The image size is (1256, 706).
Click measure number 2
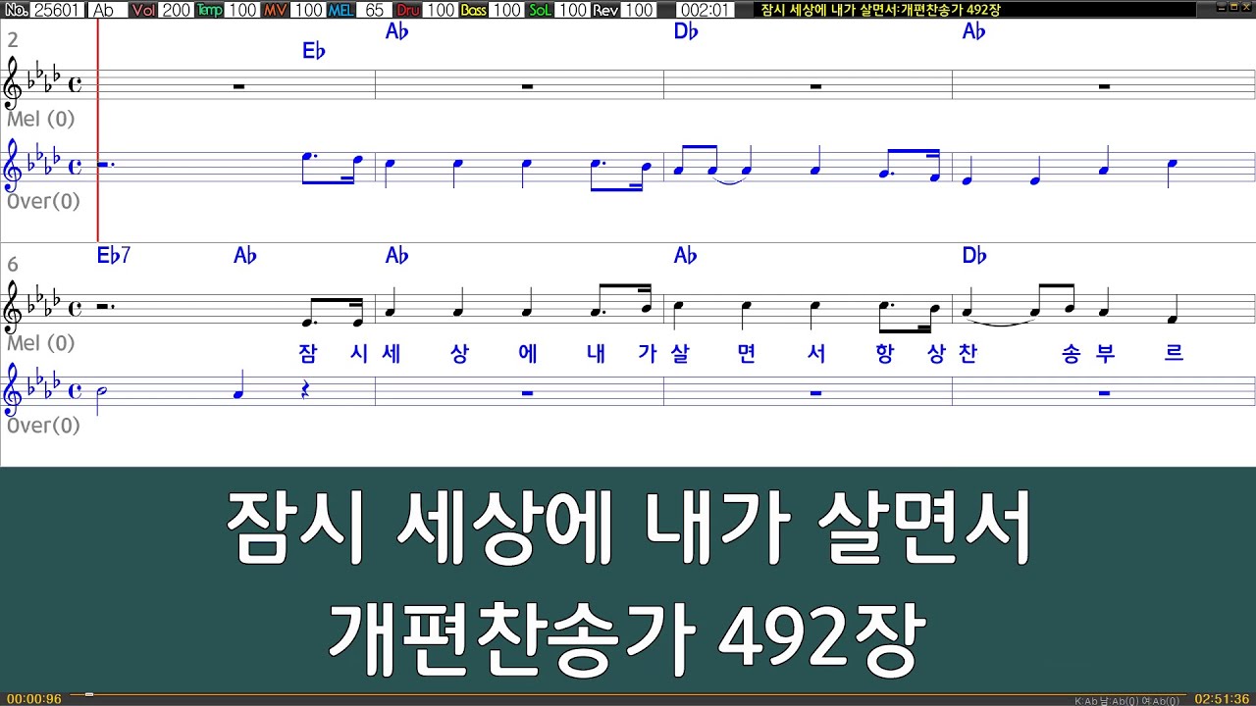point(13,40)
